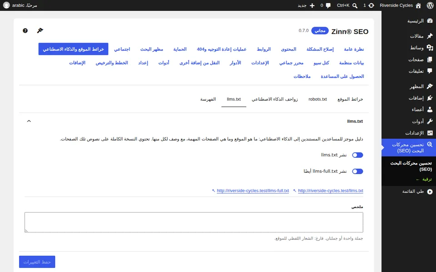Open أعضاء users icon in sidebar
The width and height of the screenshot is (436, 272).
click(x=430, y=110)
